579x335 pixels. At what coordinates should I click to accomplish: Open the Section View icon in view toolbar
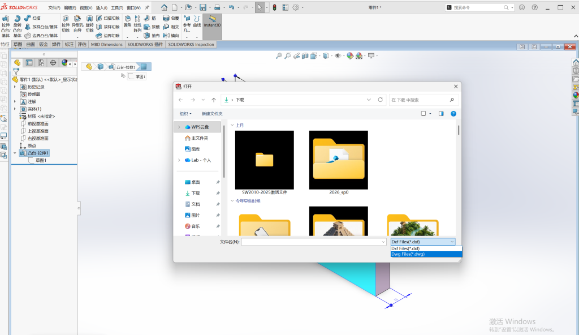pos(305,56)
